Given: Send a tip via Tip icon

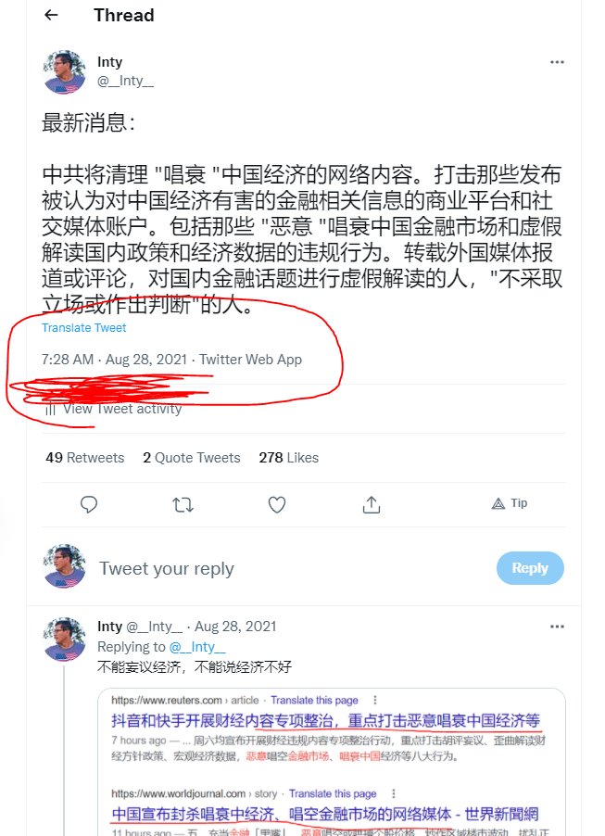Looking at the screenshot, I should pyautogui.click(x=509, y=503).
